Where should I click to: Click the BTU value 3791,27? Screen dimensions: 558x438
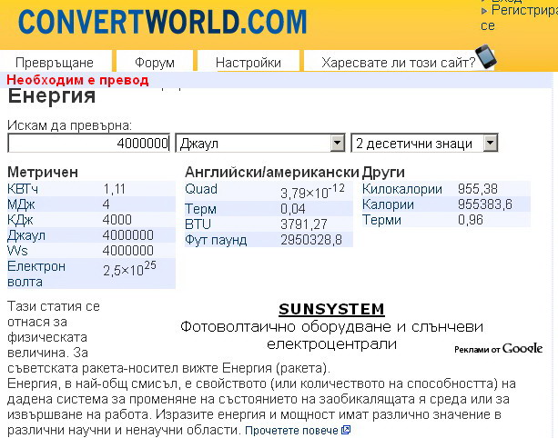pyautogui.click(x=303, y=224)
